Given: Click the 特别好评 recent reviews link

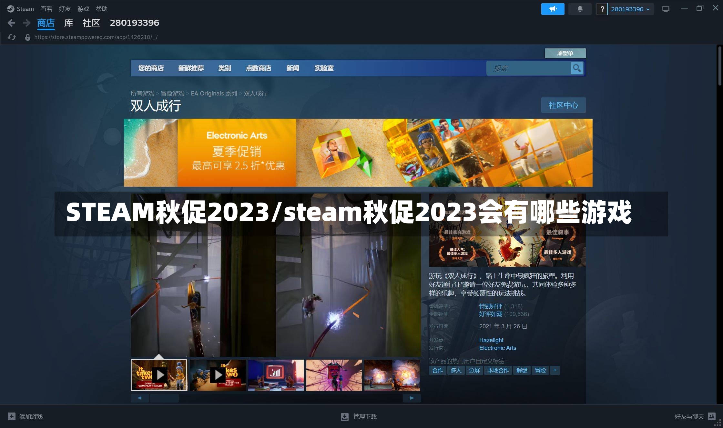Looking at the screenshot, I should tap(491, 306).
